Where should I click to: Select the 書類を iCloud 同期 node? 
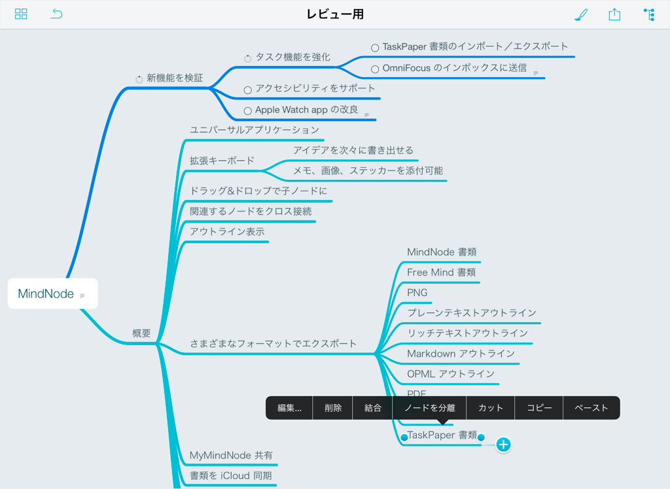point(231,476)
